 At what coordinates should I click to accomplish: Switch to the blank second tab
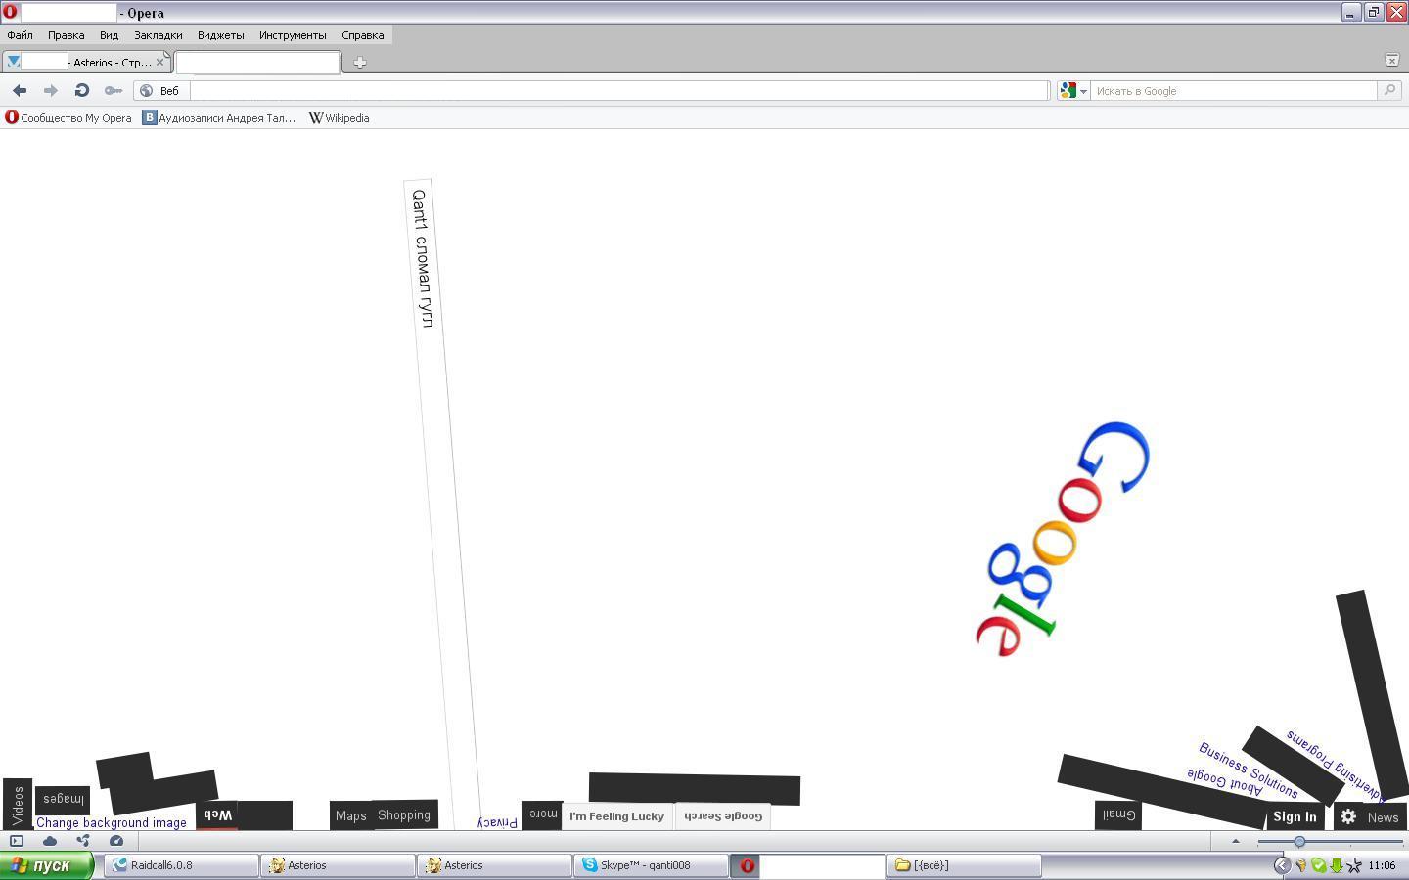point(257,62)
